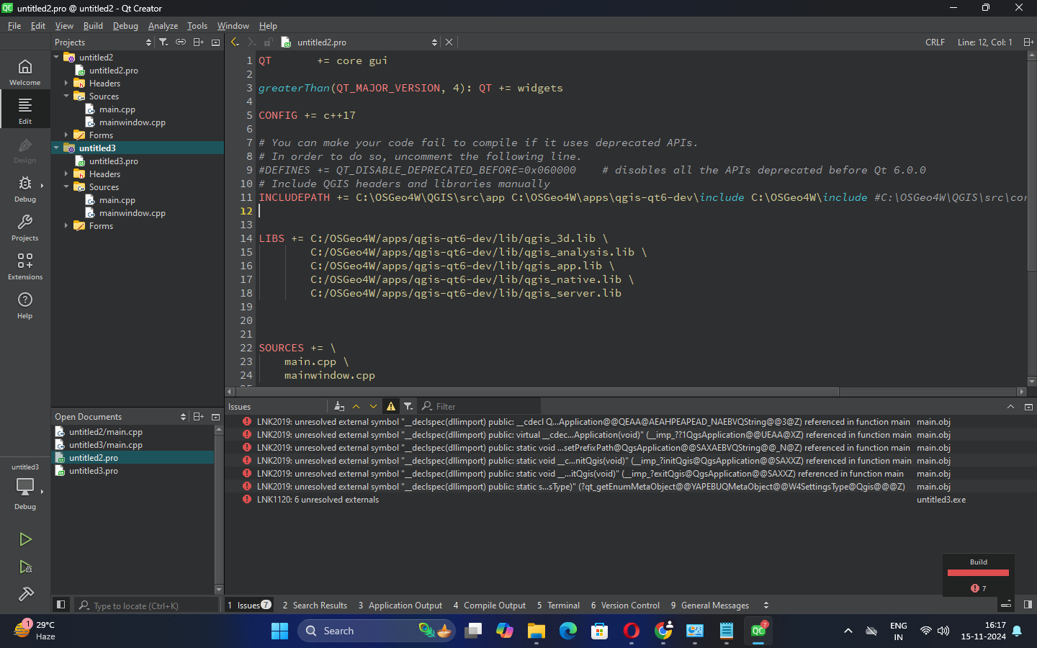Toggle warnings visibility in the Issues panel
Viewport: 1037px width, 648px height.
click(x=390, y=406)
